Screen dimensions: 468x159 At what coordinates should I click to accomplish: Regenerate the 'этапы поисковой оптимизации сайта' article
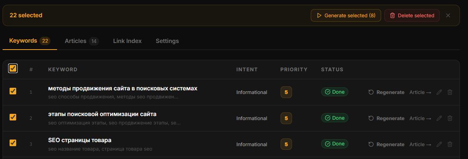[386, 118]
